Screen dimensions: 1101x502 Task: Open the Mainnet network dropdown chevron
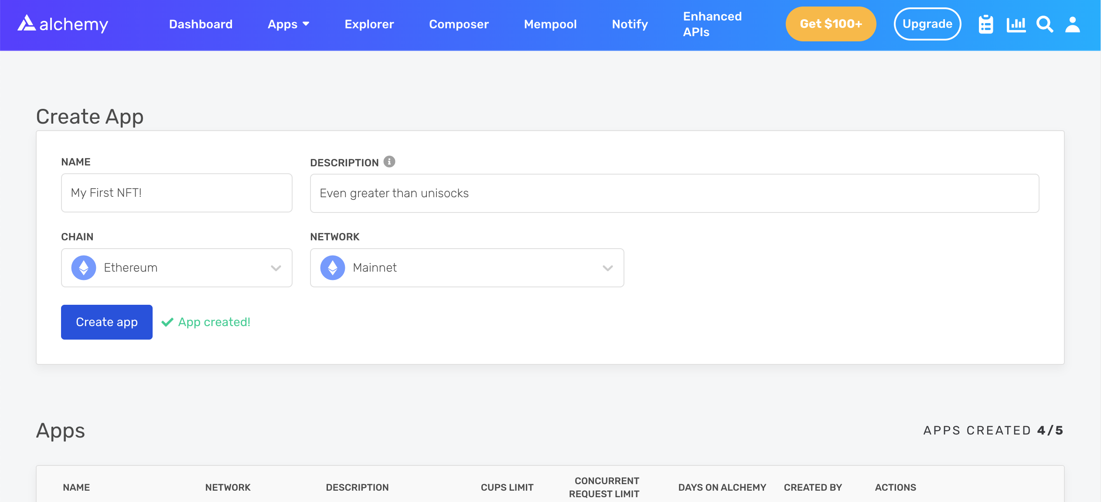point(608,268)
